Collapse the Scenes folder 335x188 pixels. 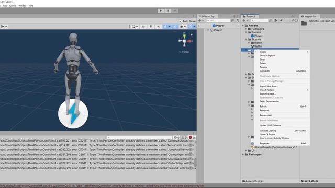(x=246, y=39)
